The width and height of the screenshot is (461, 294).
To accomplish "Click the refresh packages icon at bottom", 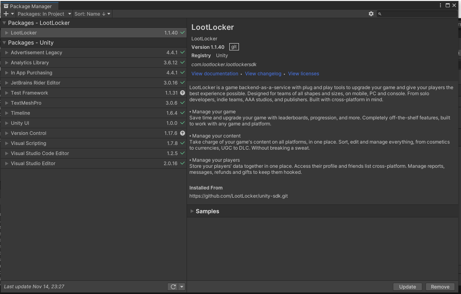I will tap(173, 286).
